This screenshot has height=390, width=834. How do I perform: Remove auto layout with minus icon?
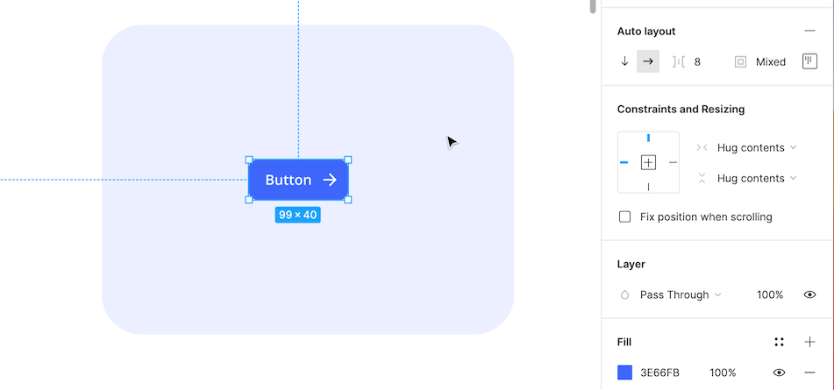pos(809,32)
